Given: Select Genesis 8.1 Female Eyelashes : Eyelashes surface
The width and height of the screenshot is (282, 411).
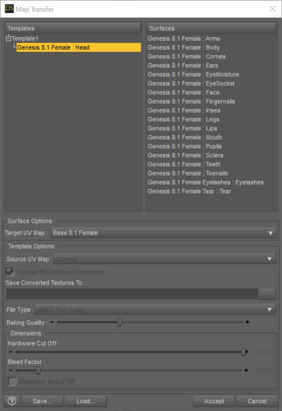Looking at the screenshot, I should tap(205, 182).
